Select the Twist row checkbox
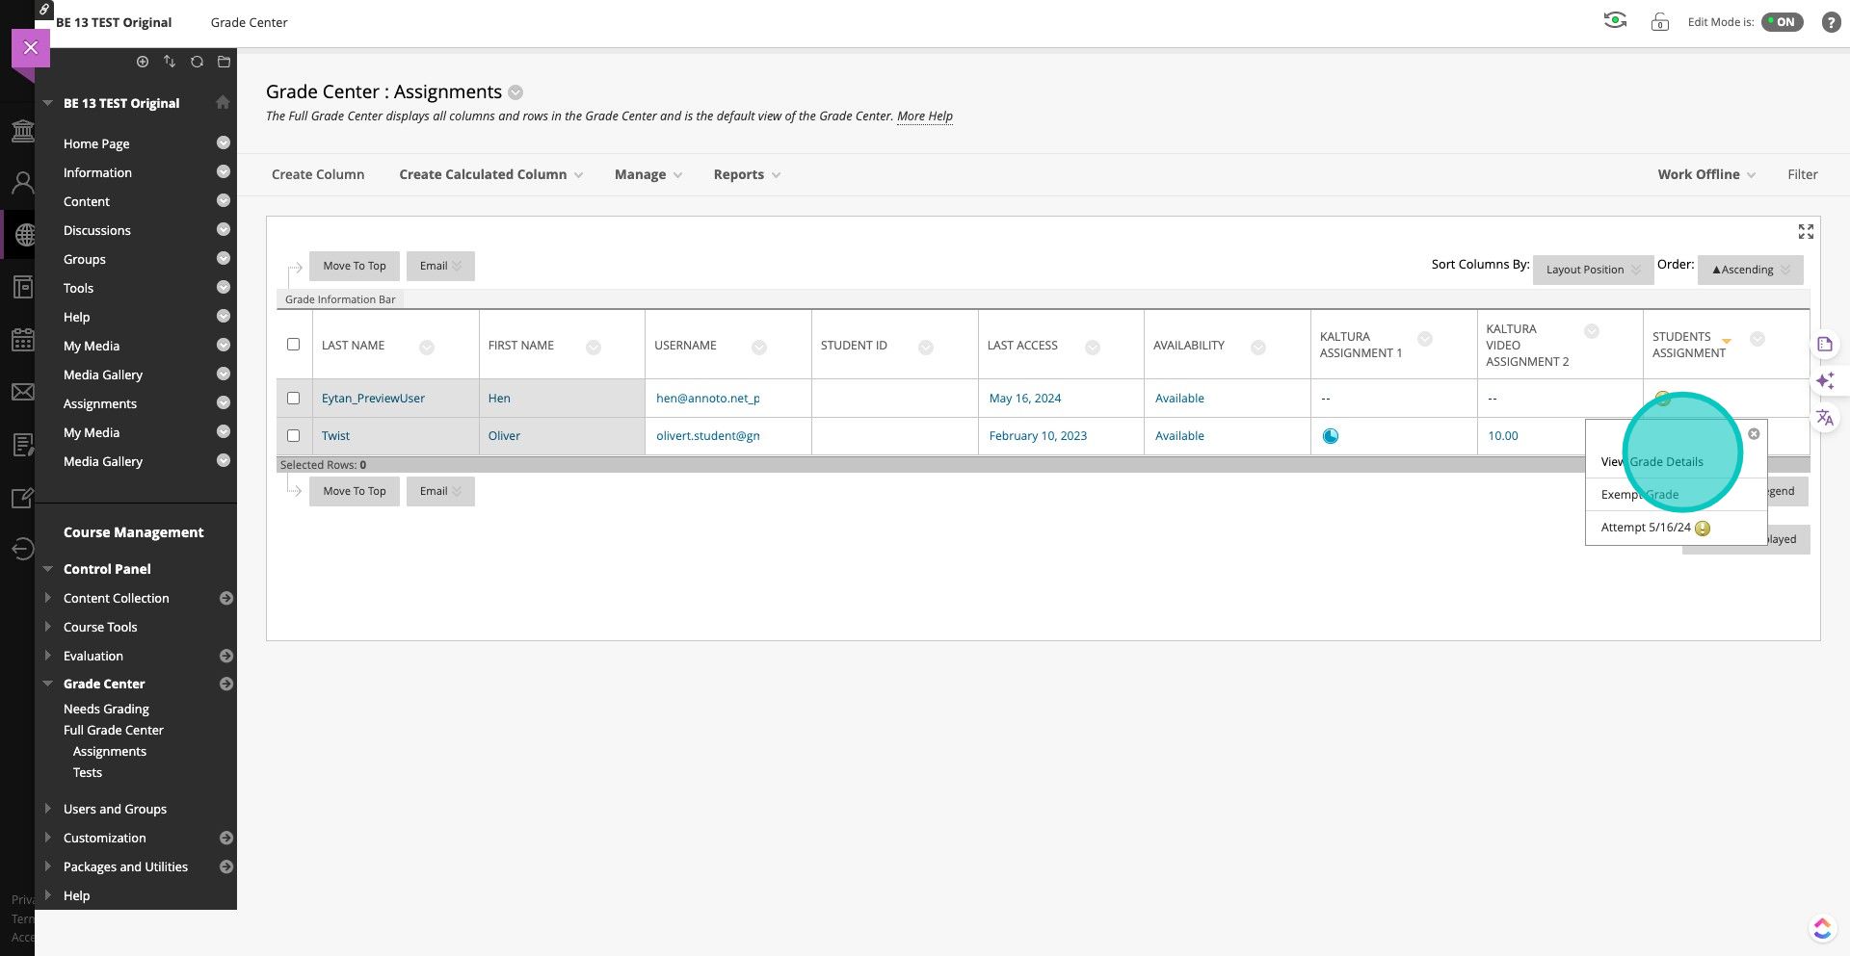Viewport: 1850px width, 956px height. [x=294, y=436]
